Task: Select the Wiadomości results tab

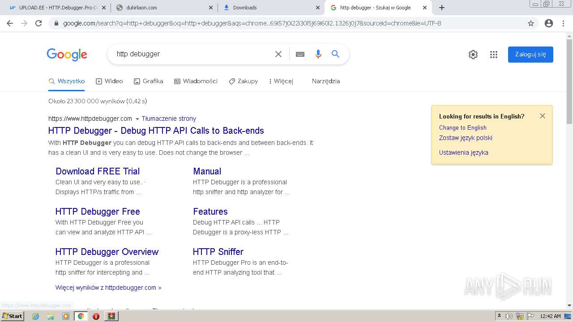Action: tap(196, 81)
